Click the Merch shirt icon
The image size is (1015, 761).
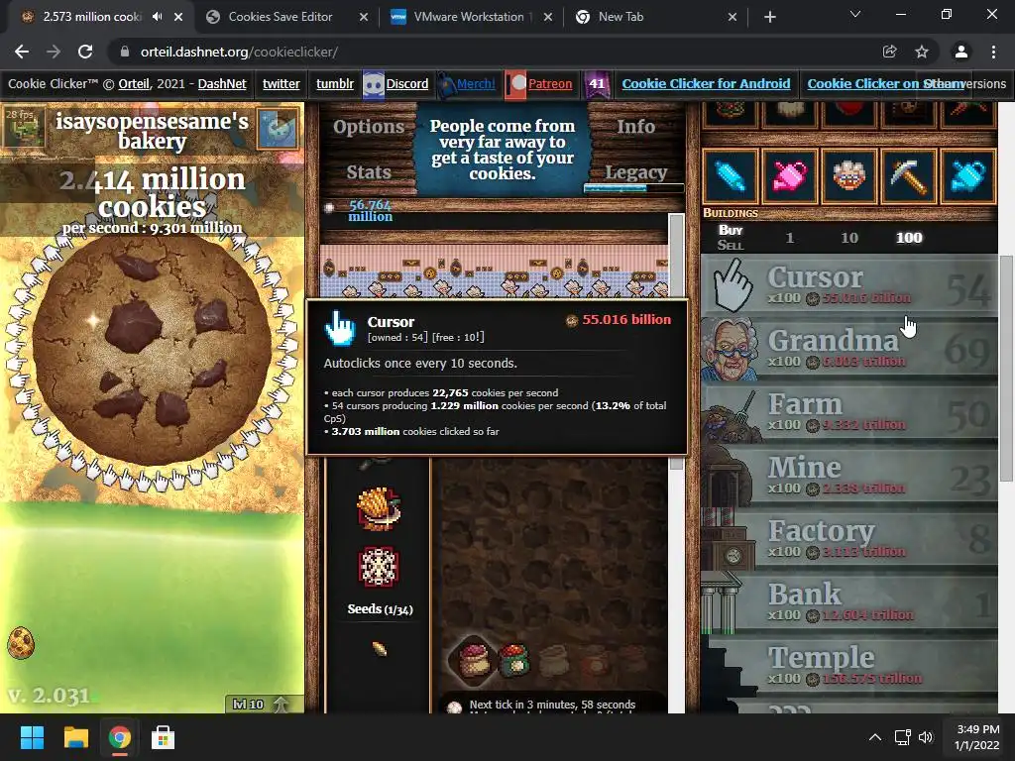point(446,84)
